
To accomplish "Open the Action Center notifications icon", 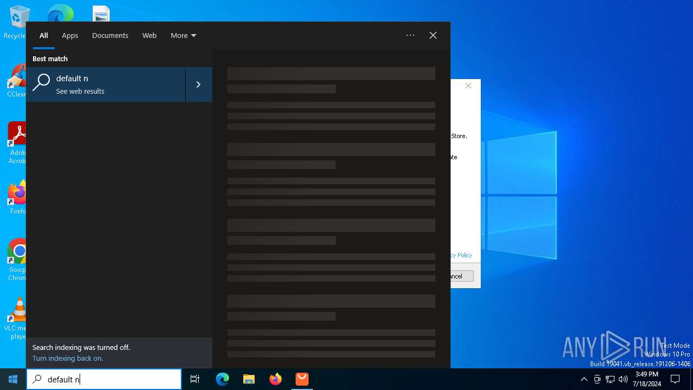I will pos(675,379).
